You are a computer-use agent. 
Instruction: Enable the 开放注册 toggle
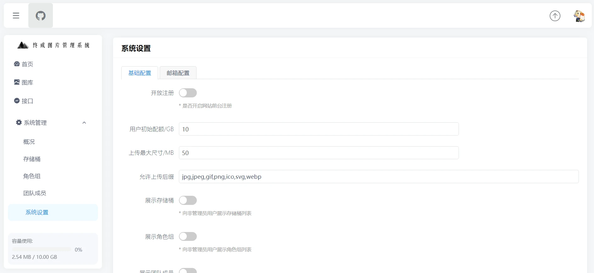point(188,93)
